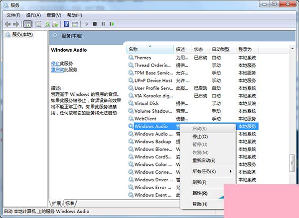This screenshot has height=218, width=299.
Task: Choose 停止(O) in the context menu
Action: pos(208,137)
